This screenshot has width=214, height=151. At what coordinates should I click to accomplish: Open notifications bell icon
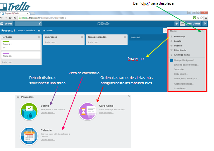(205, 24)
